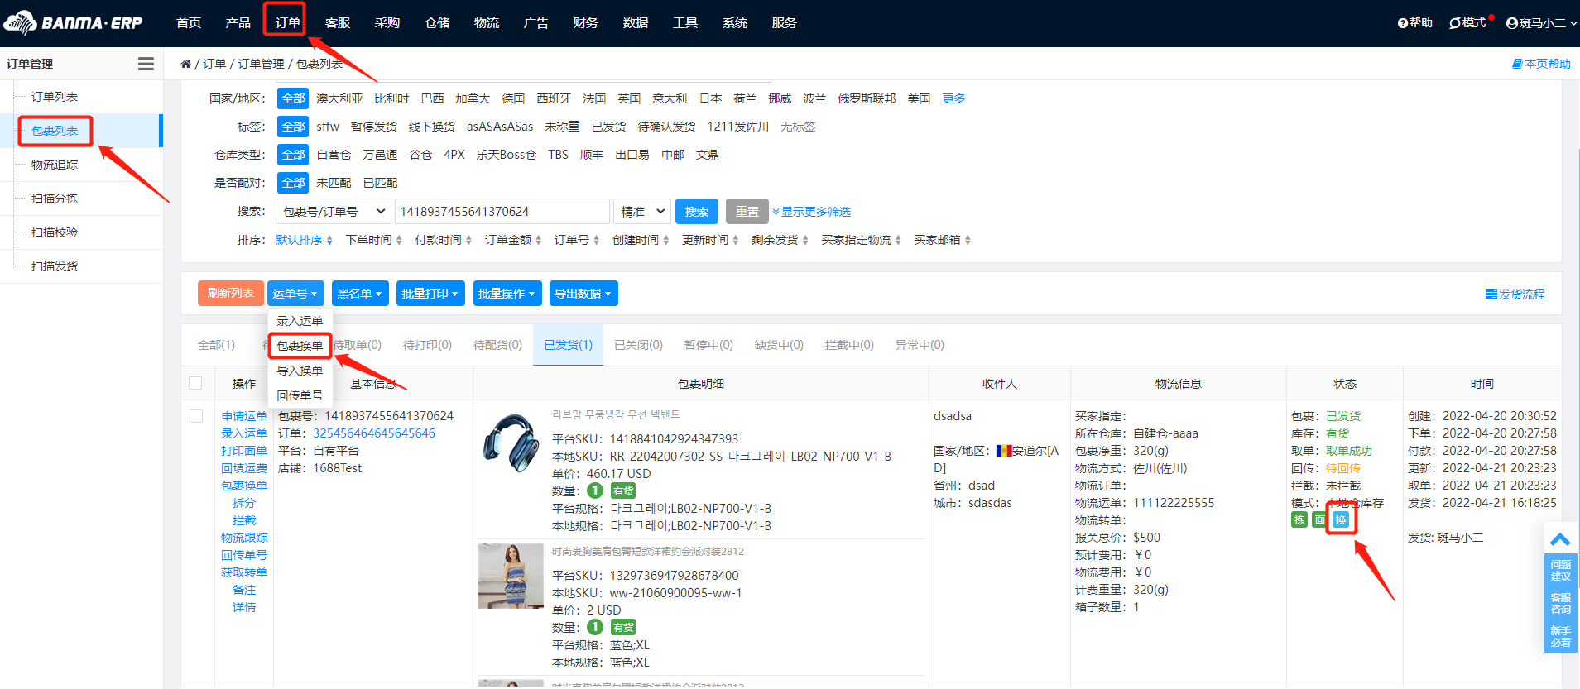Click the headphone product thumbnail
The image size is (1580, 689).
point(511,442)
